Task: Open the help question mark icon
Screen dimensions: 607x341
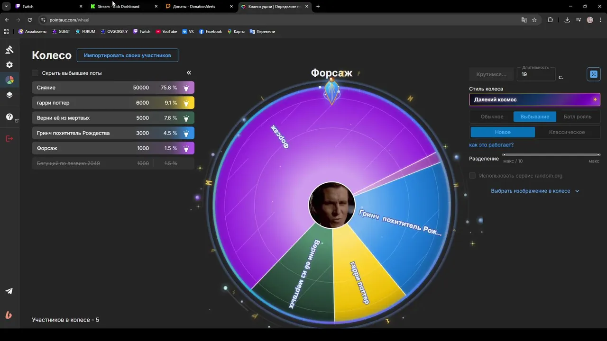Action: [x=9, y=117]
